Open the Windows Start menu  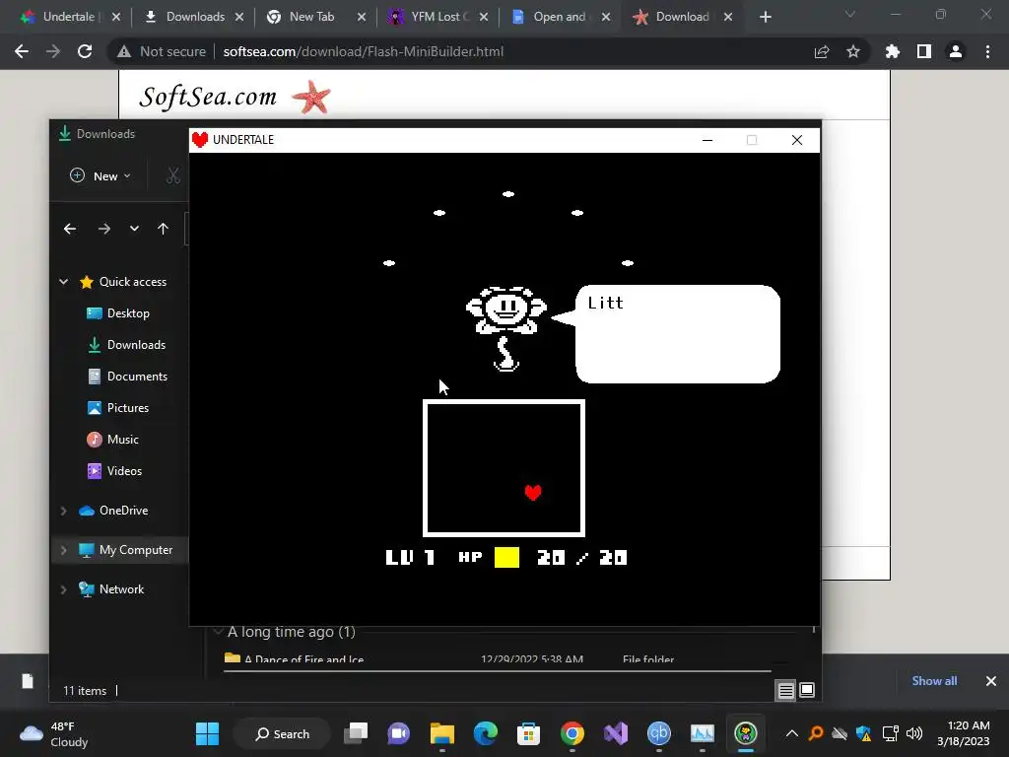click(x=207, y=733)
